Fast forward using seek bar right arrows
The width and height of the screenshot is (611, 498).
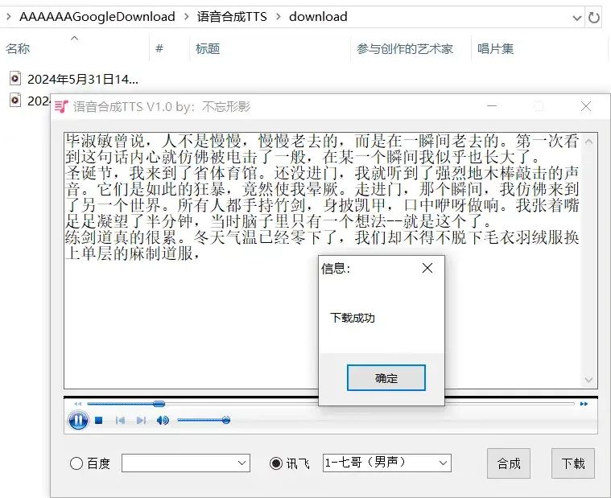[584, 404]
